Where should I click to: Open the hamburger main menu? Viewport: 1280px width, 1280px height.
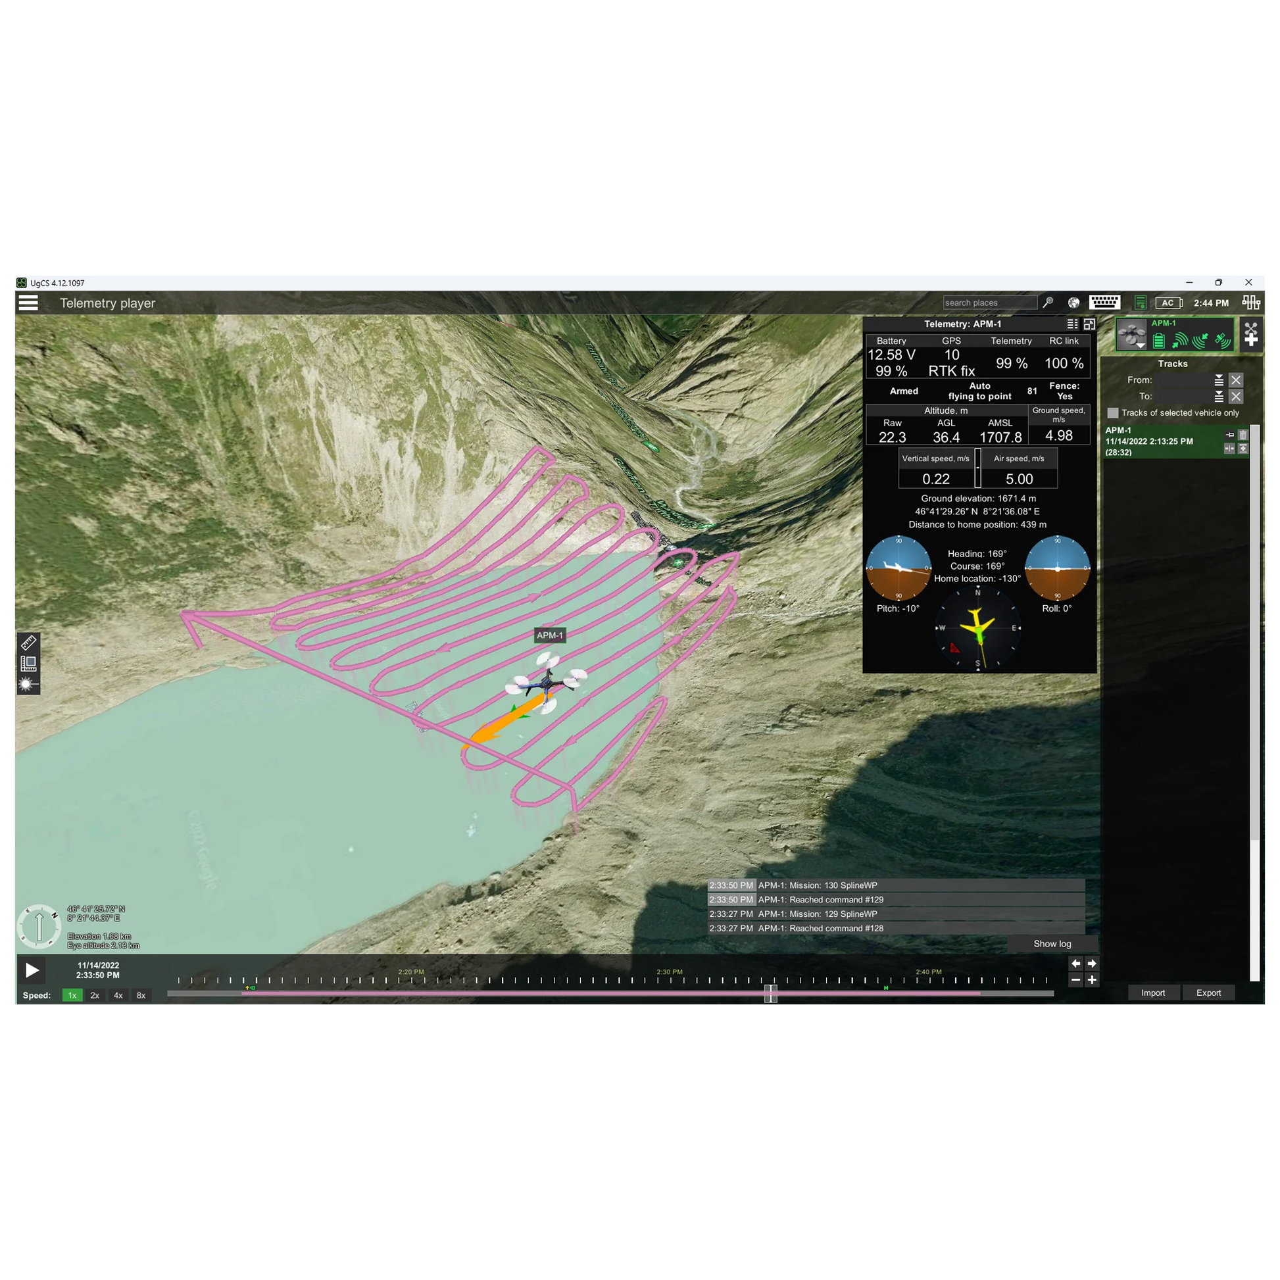[28, 303]
